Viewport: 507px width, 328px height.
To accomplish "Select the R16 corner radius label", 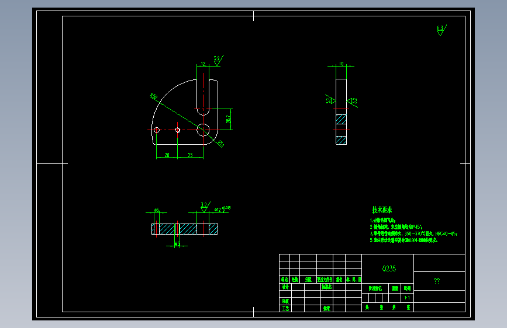I will 220,144.
